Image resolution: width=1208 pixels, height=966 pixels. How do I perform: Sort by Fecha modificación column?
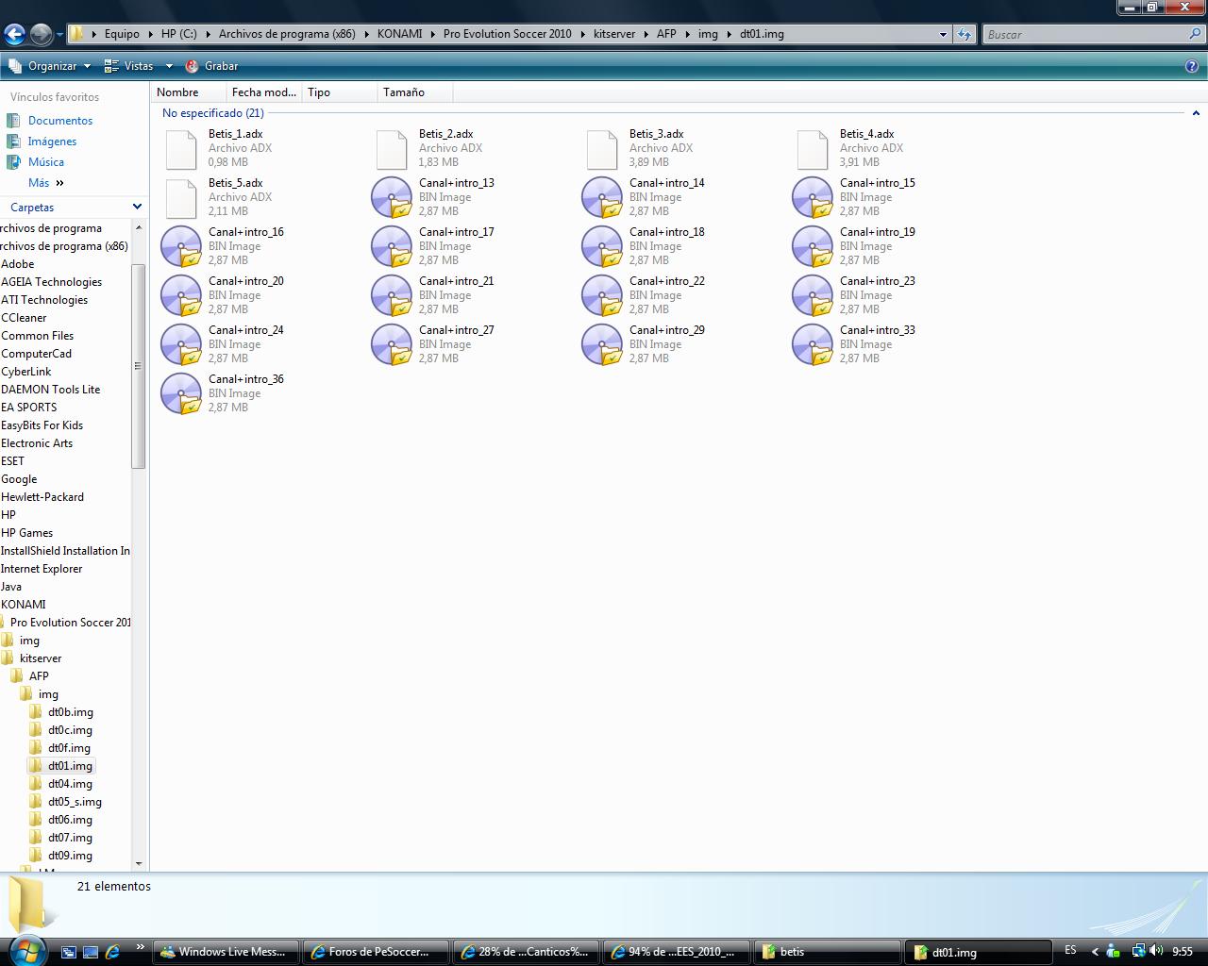click(x=263, y=92)
